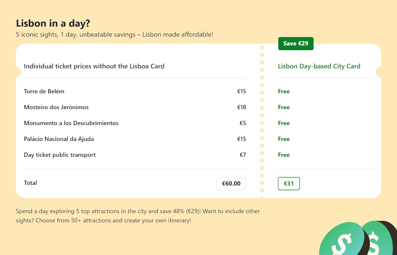Click the €18 Jerónimos ticket price

[242, 107]
